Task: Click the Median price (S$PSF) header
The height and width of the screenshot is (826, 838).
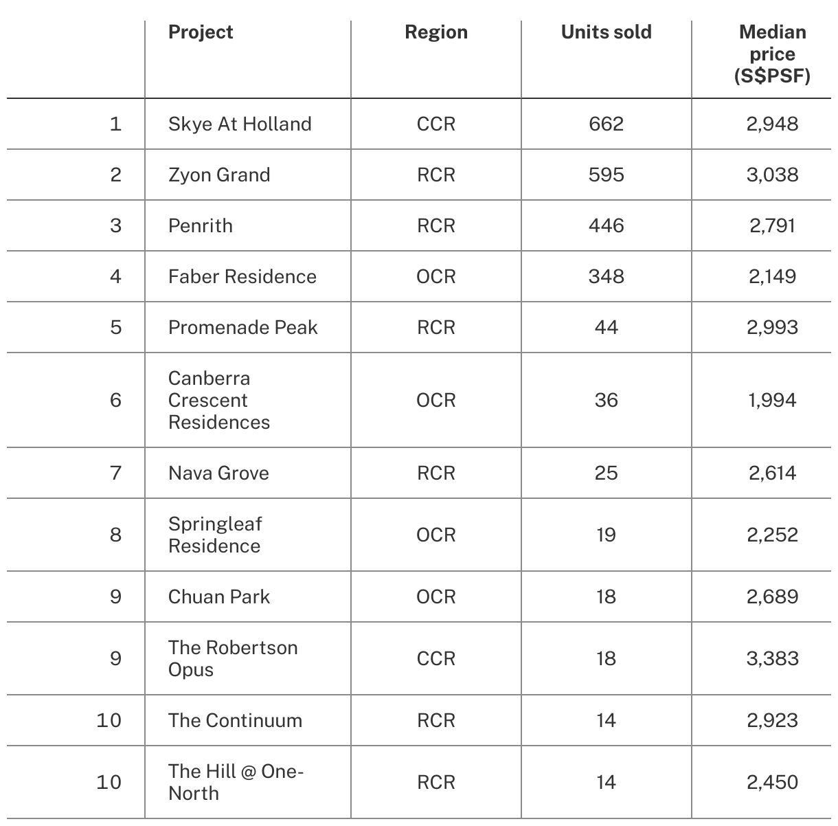Action: pyautogui.click(x=772, y=54)
